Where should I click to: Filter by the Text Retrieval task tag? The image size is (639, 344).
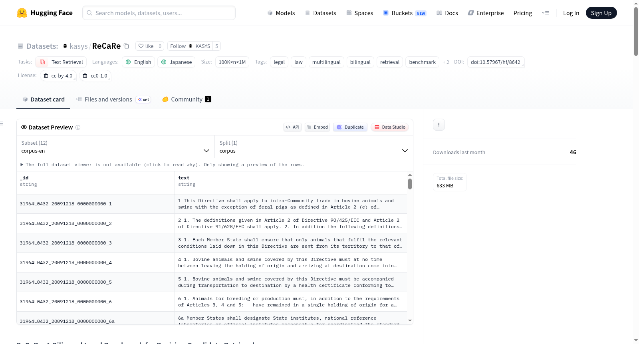point(61,62)
